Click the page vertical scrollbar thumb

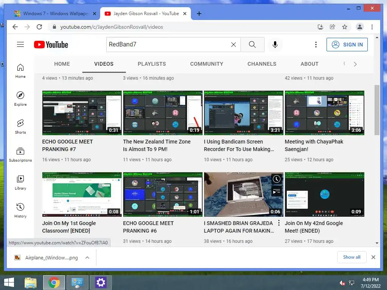pos(377,110)
